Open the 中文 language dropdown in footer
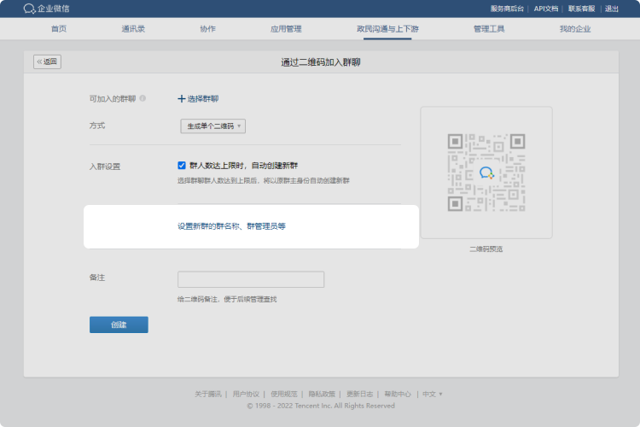 (x=433, y=394)
